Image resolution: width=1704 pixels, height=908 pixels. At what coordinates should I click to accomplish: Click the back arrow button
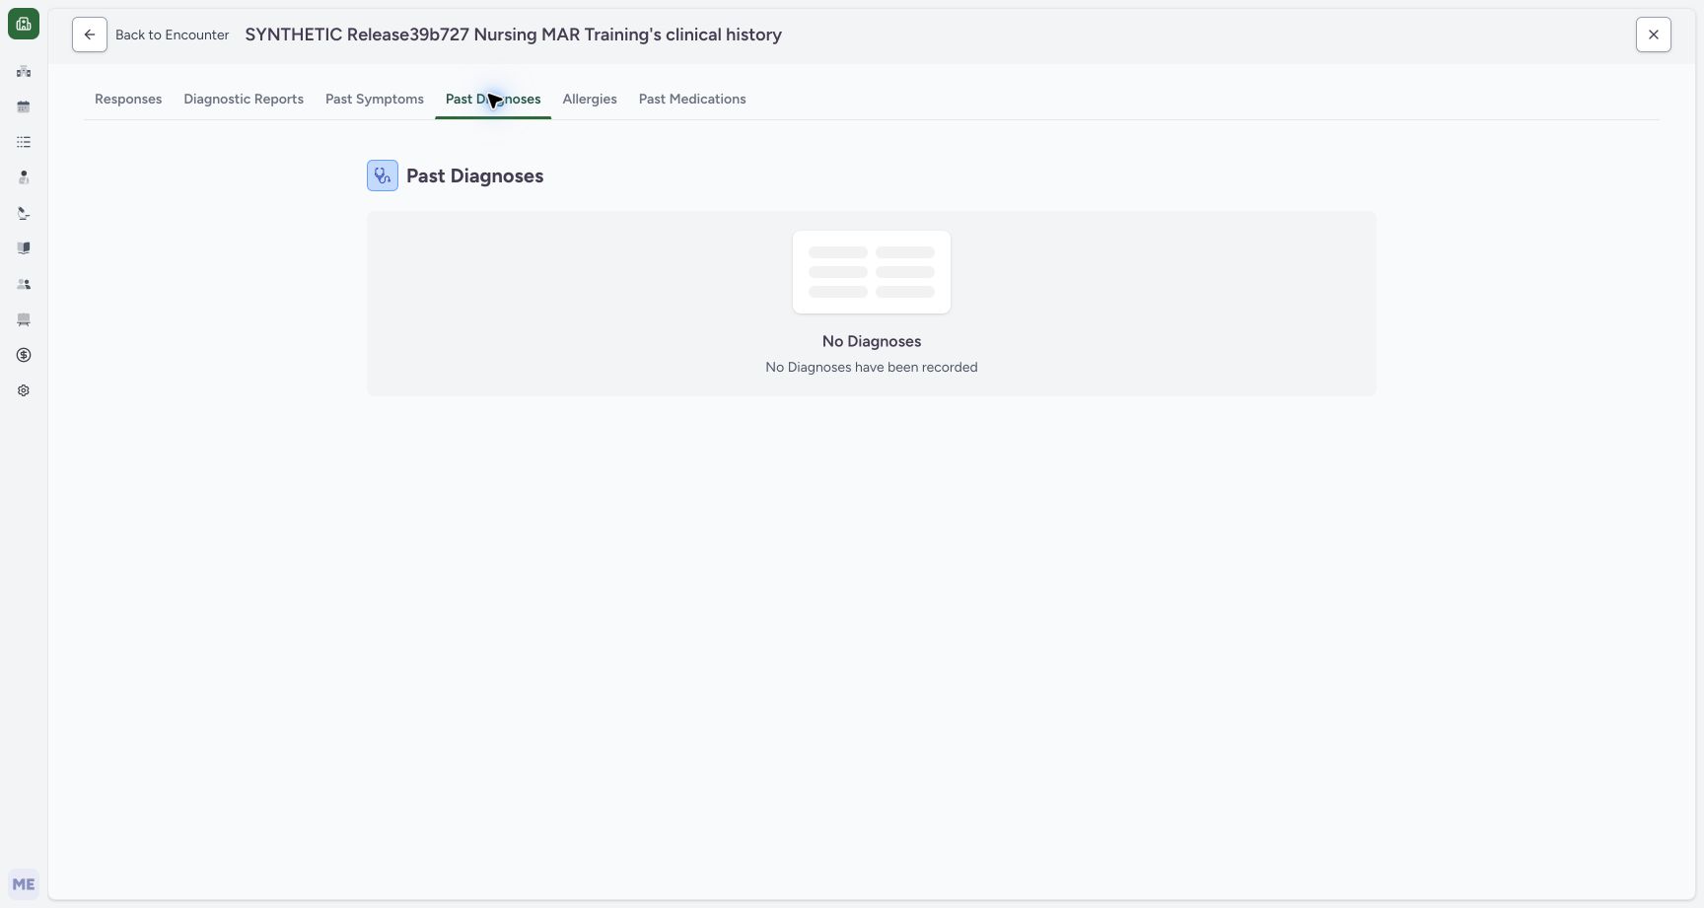90,35
